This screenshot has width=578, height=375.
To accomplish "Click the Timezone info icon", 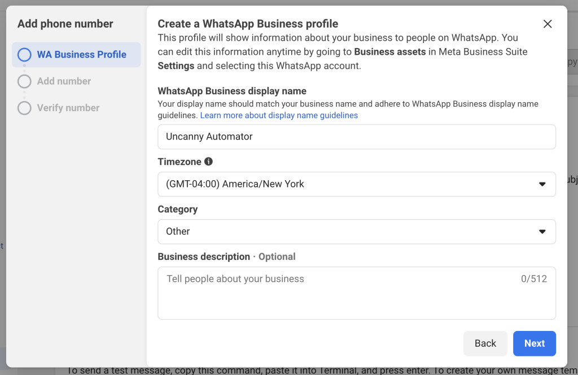I will [x=208, y=162].
